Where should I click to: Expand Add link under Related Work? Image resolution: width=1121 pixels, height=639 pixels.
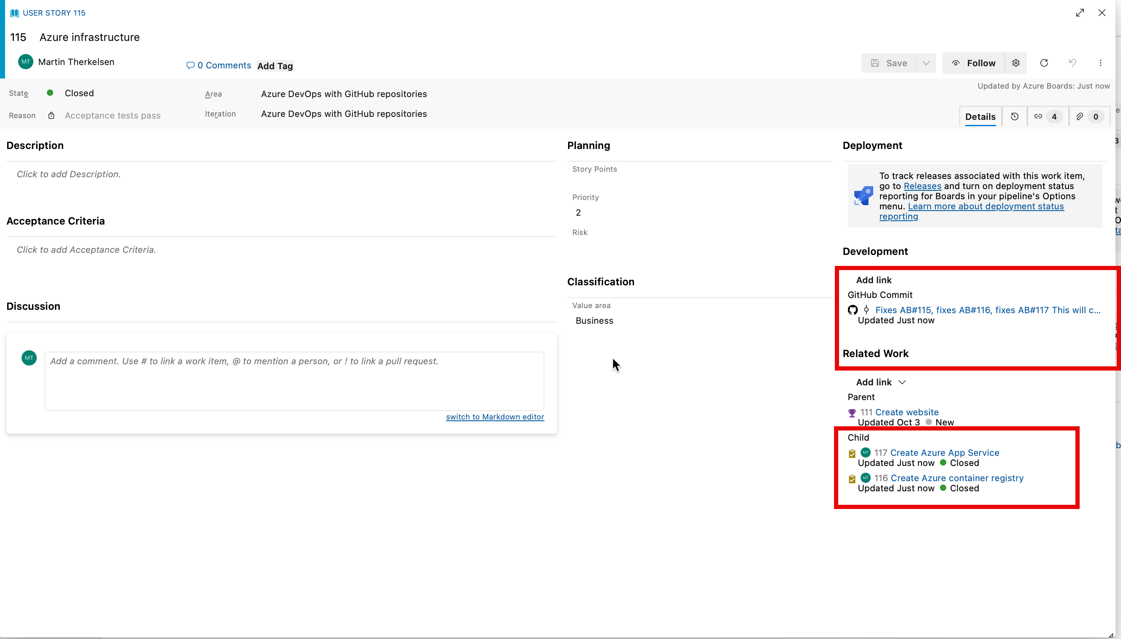pos(874,382)
